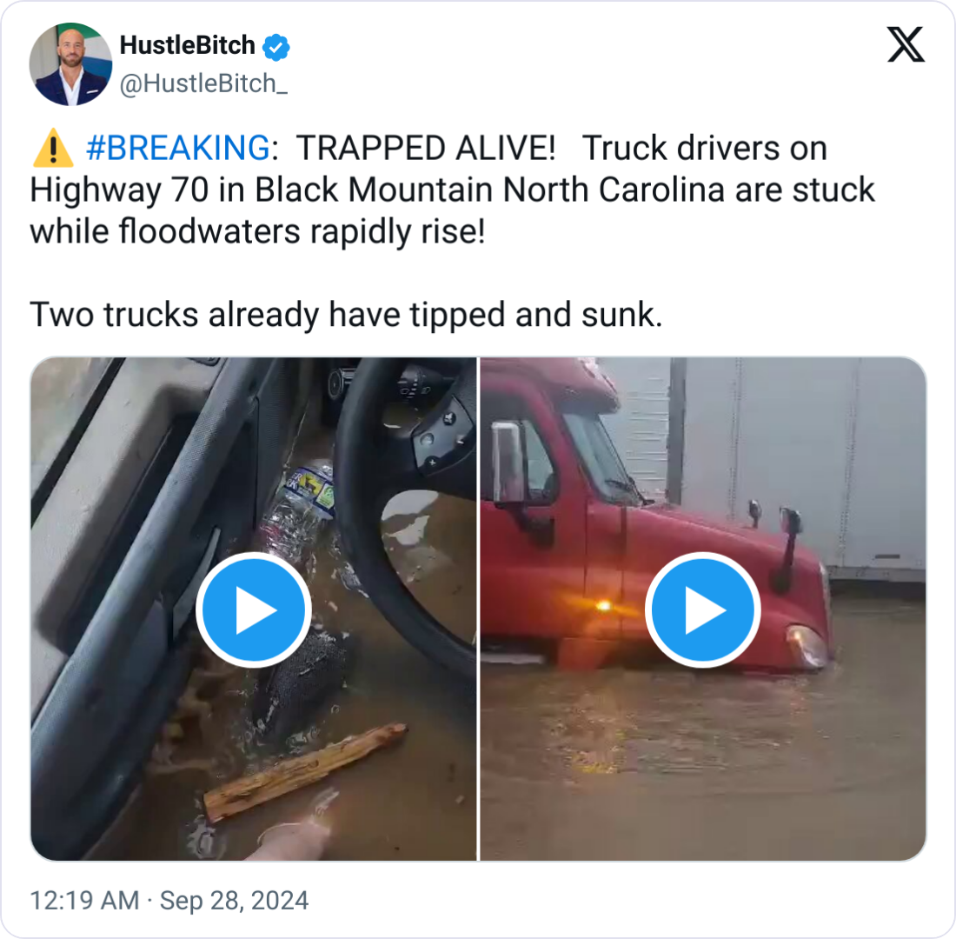This screenshot has width=956, height=939.
Task: Click the HustleBitch display name
Action: 187,46
